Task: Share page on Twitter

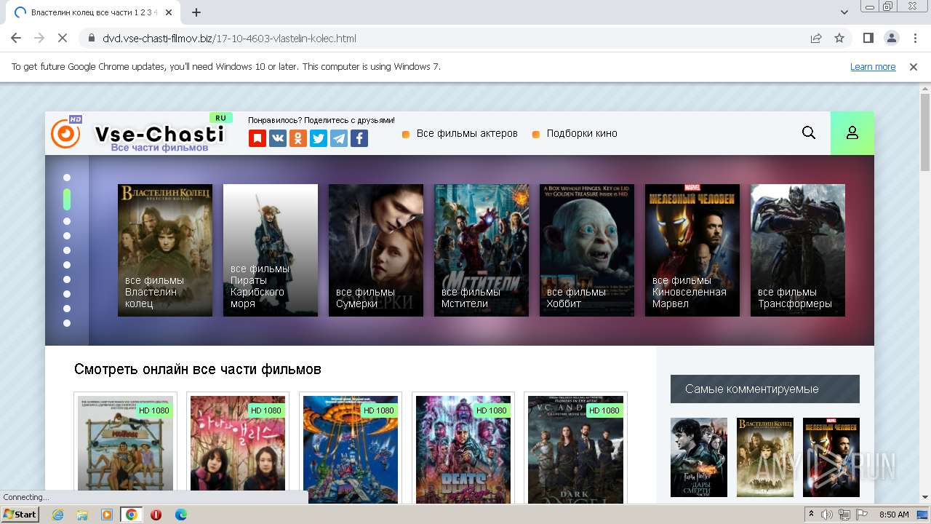Action: point(319,138)
